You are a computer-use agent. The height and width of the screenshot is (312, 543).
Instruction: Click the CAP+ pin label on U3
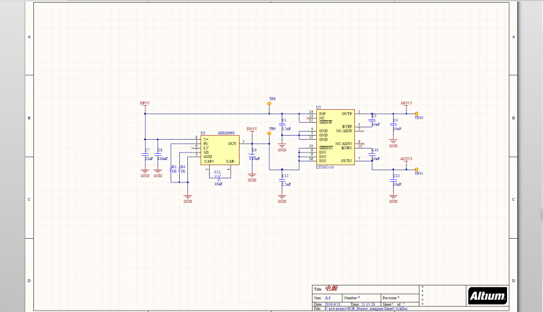click(209, 161)
